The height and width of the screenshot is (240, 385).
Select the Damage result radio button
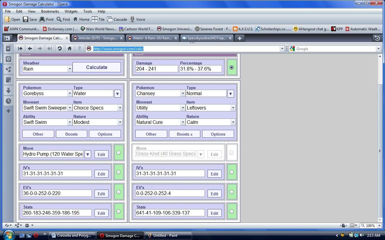click(231, 67)
